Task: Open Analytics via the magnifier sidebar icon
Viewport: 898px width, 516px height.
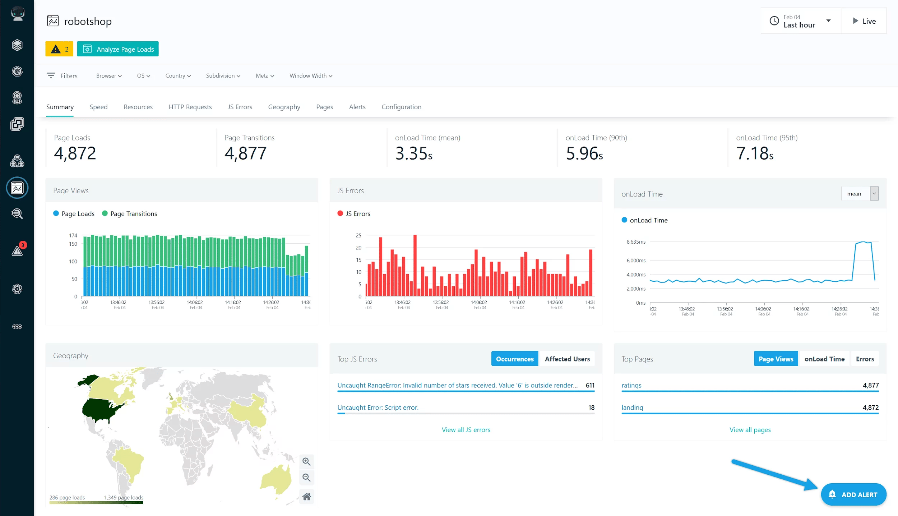Action: pos(17,214)
